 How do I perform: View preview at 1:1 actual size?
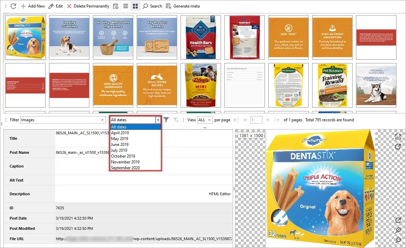398,136
